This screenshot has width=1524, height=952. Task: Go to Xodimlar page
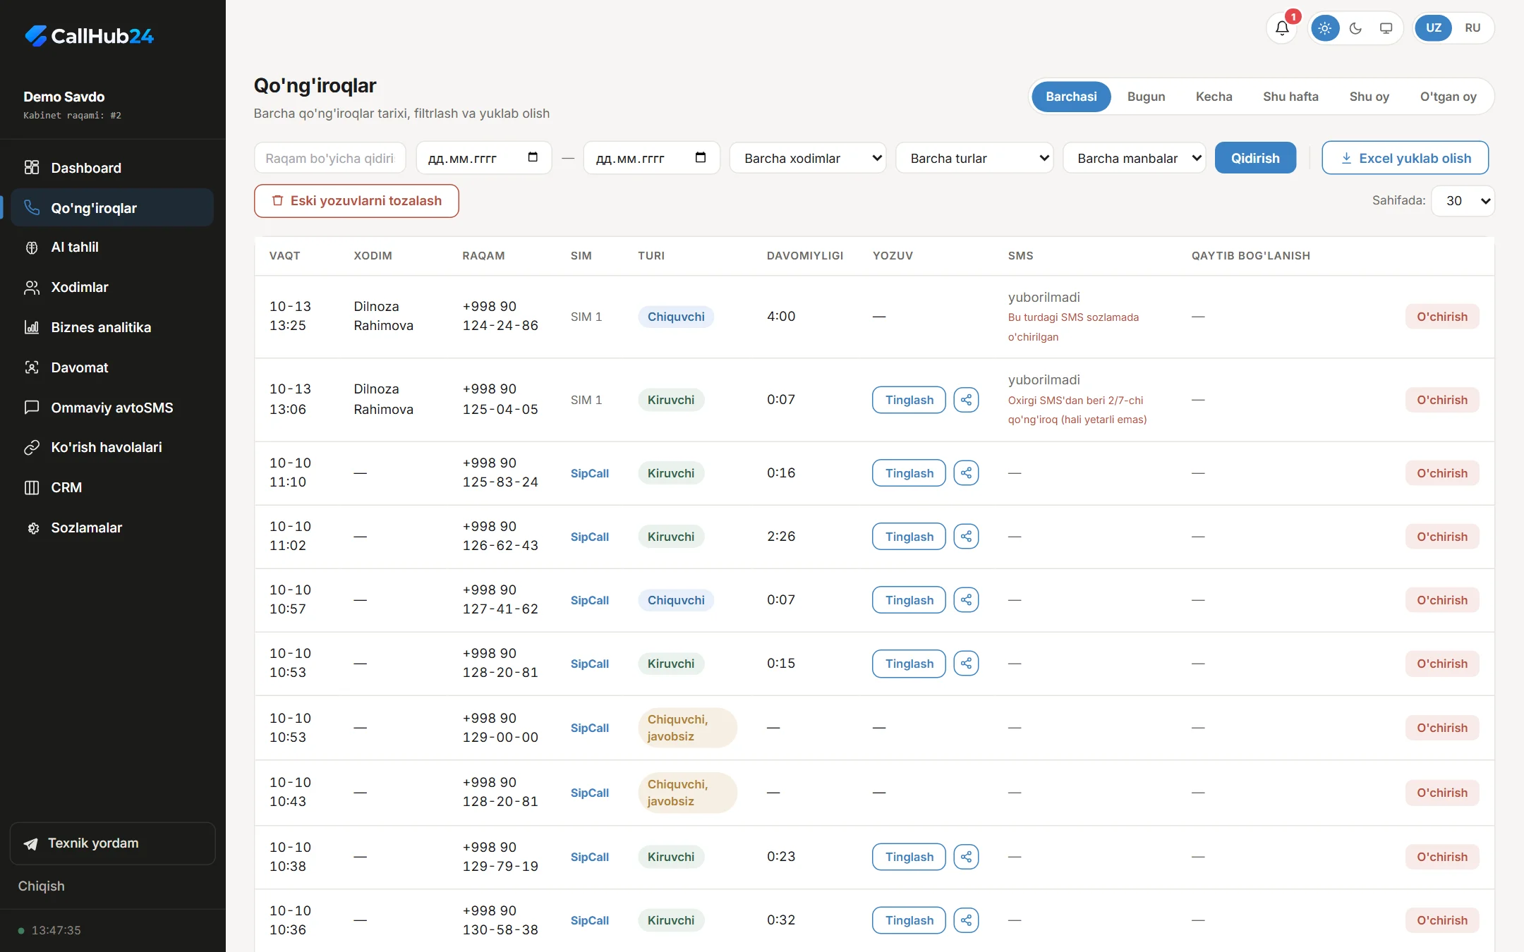point(111,287)
